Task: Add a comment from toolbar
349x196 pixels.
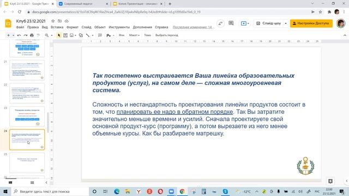Action: tap(100, 35)
